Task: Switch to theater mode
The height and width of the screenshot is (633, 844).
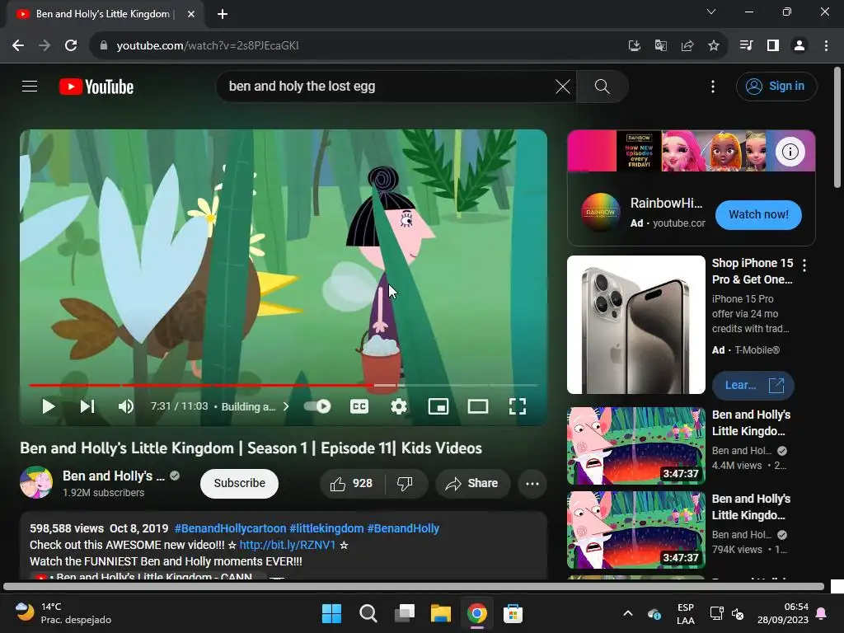Action: [477, 406]
